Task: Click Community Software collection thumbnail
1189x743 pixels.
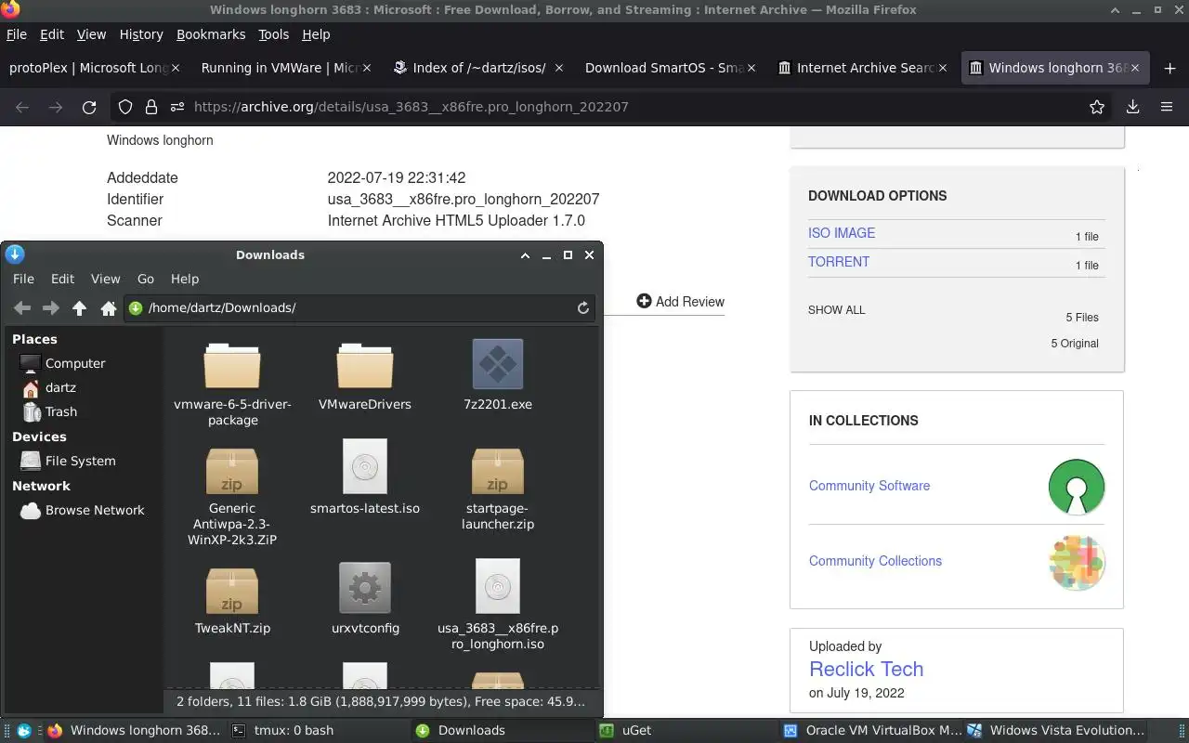Action: pos(1077,487)
